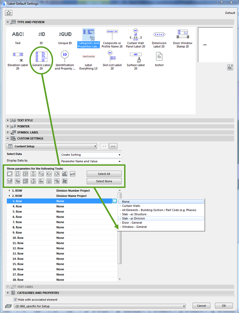Open the help question mark button
Screen dimensions: 239x313
[221, 3]
